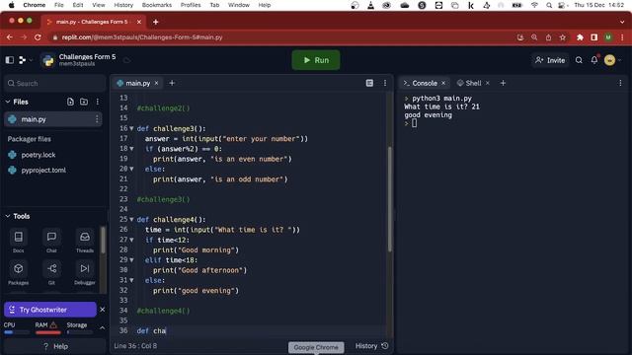Close main.py editor tab

click(x=156, y=83)
